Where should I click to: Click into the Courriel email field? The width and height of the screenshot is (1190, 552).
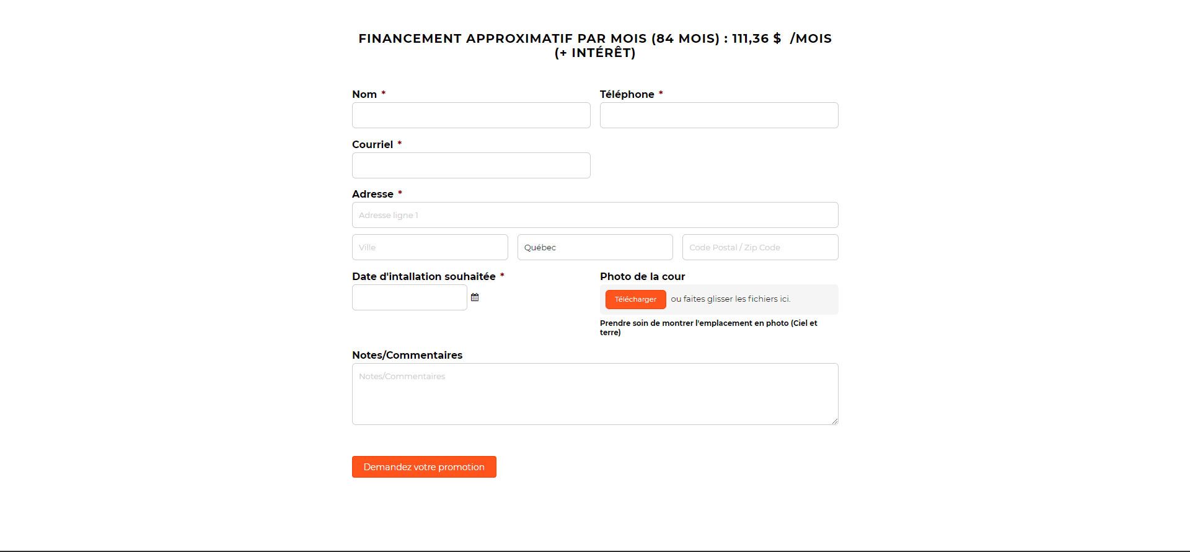click(471, 165)
